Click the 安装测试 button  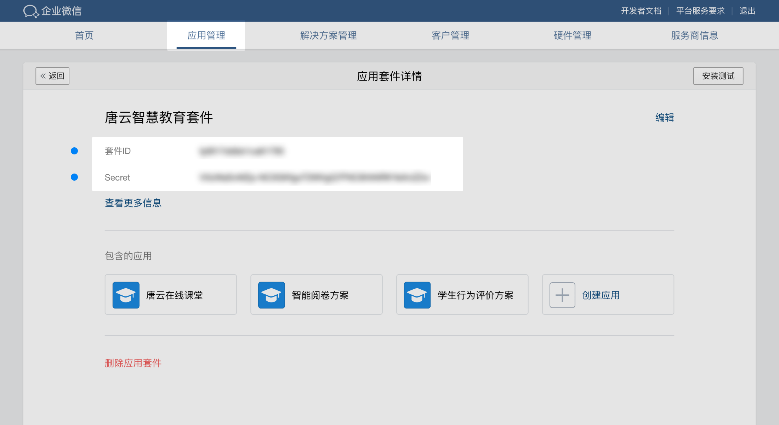718,76
